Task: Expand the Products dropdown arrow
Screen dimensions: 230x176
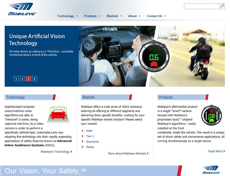Action: [x=100, y=16]
